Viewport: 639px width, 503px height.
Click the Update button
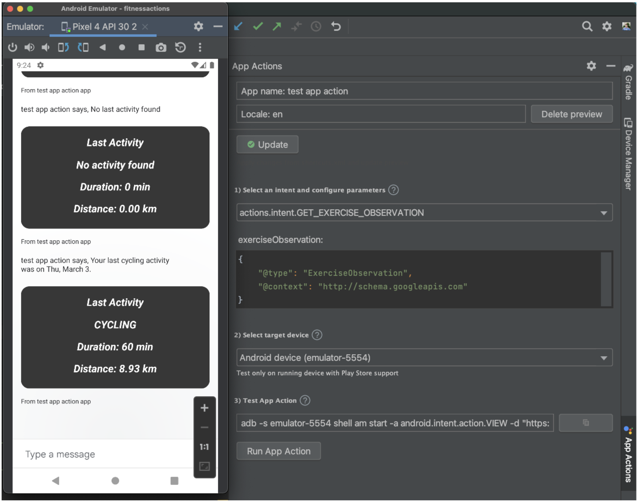(x=268, y=144)
